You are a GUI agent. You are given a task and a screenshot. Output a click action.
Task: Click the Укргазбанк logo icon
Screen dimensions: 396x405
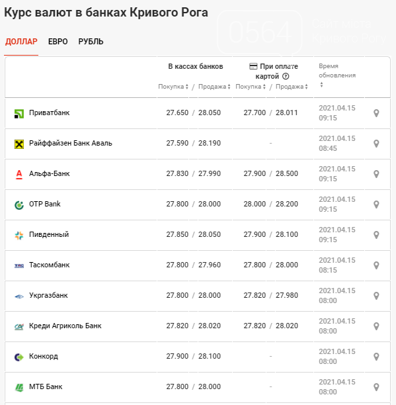(19, 296)
